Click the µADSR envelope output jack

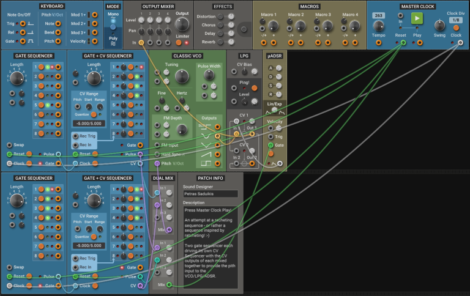click(280, 163)
